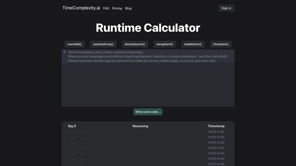
Task: Select the threeSum() preset
Action: coord(221,44)
